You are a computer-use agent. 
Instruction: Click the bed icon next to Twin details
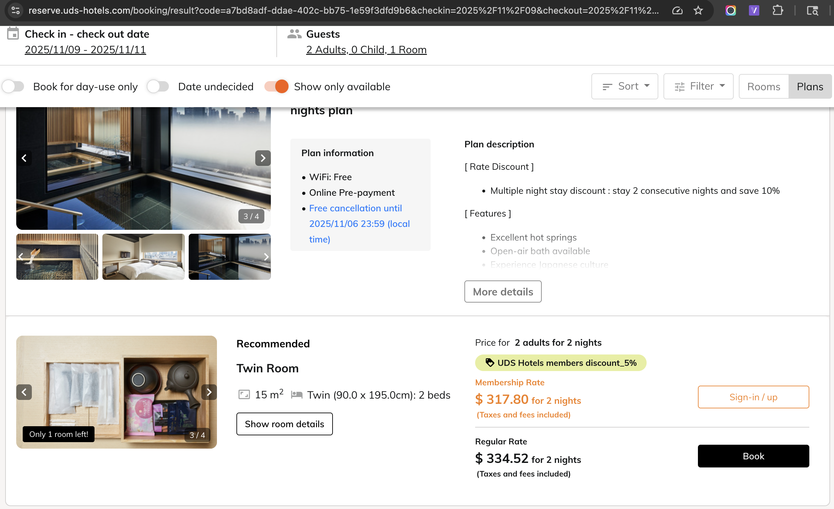pyautogui.click(x=297, y=395)
